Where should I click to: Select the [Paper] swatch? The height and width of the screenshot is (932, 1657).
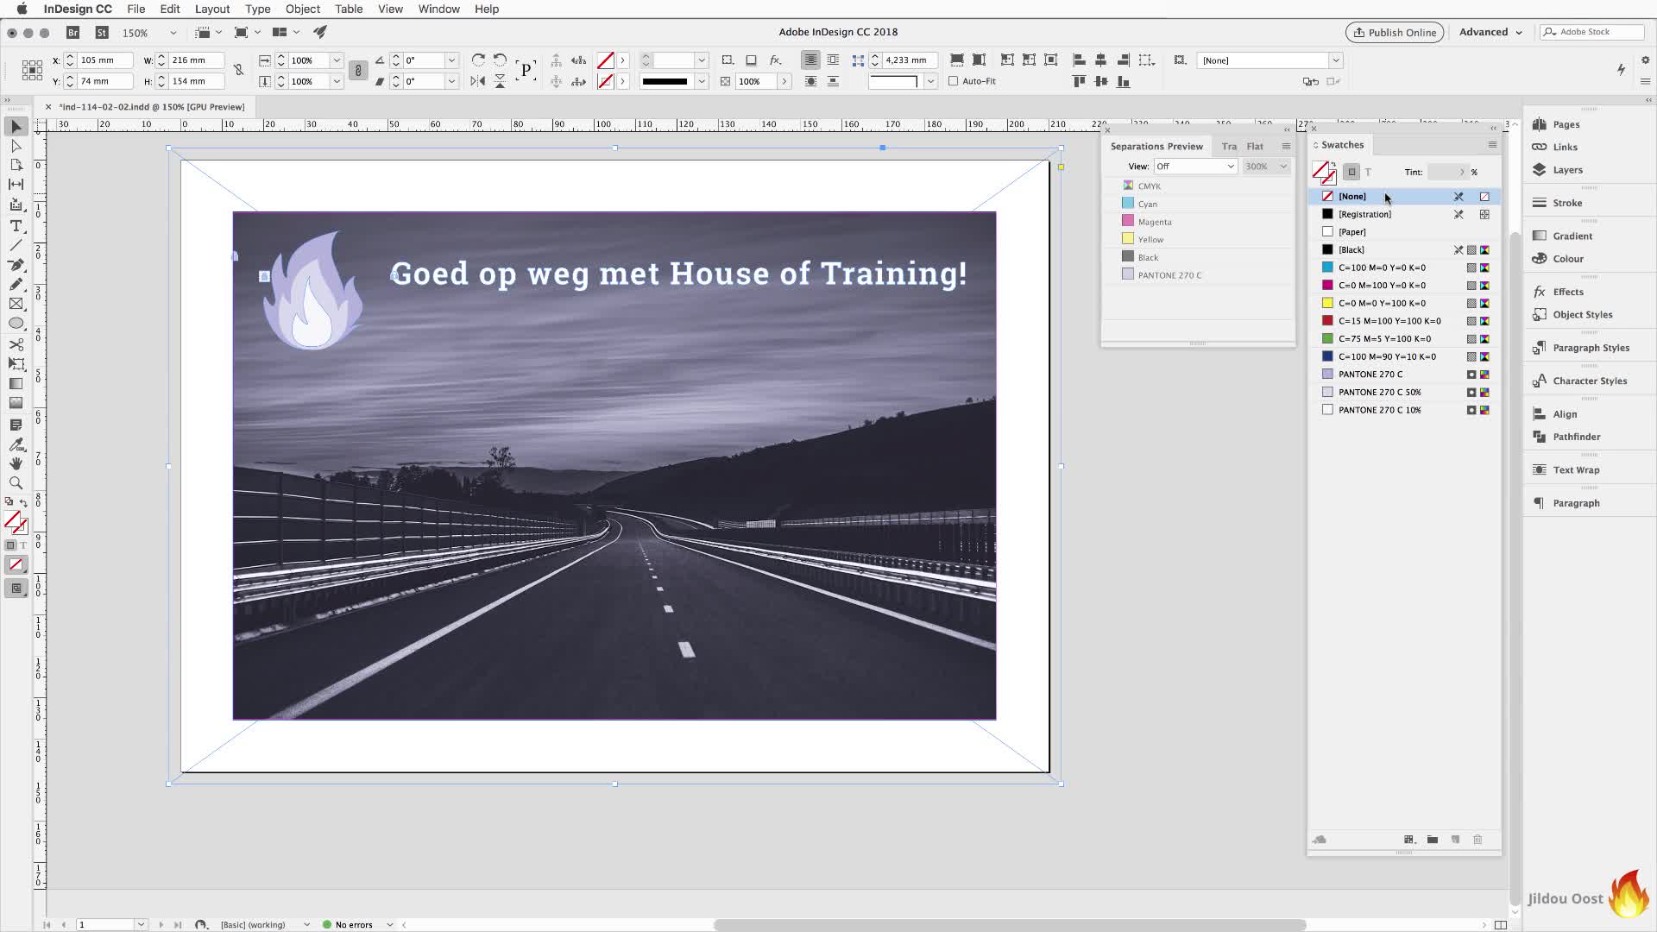point(1404,232)
